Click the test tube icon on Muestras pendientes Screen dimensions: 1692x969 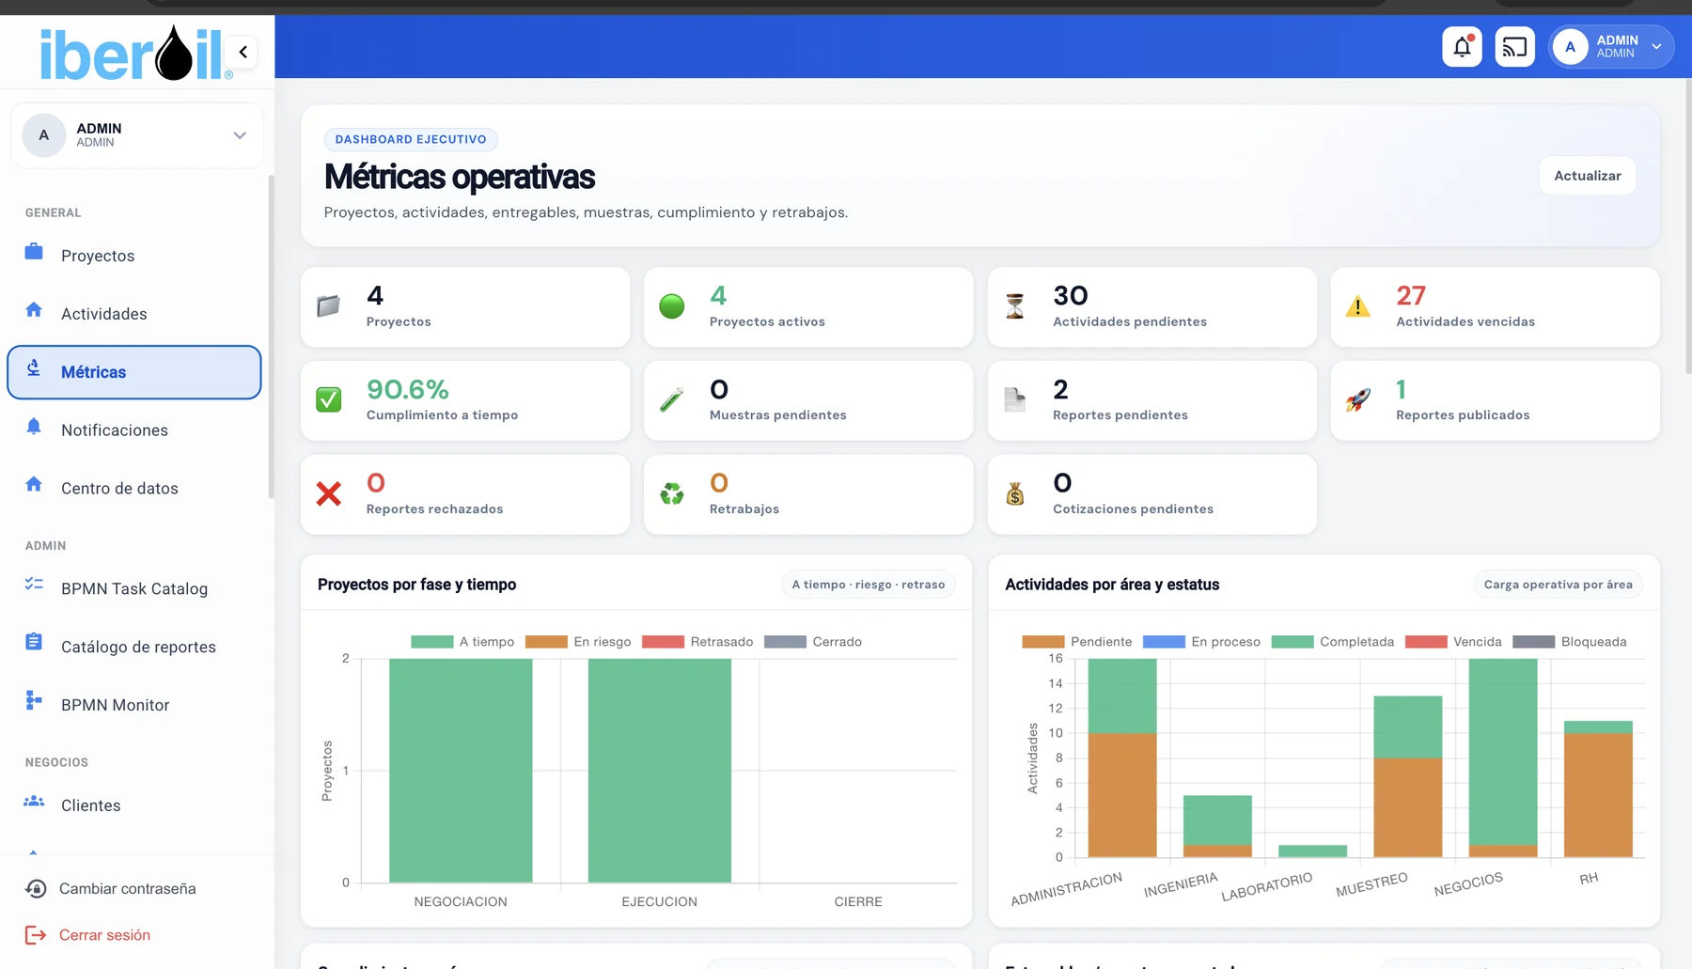coord(672,400)
